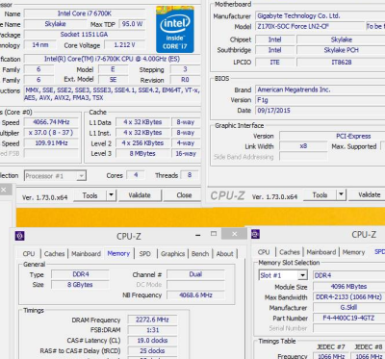Viewport: 385px width, 359px height.
Task: Click Tools button in the CPU window
Action: coord(90,195)
